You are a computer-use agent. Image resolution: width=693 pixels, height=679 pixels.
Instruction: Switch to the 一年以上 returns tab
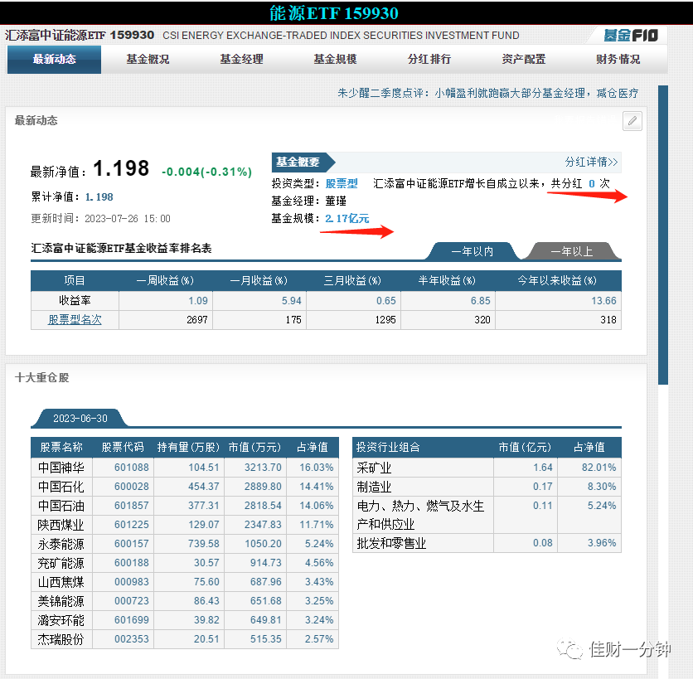point(571,251)
